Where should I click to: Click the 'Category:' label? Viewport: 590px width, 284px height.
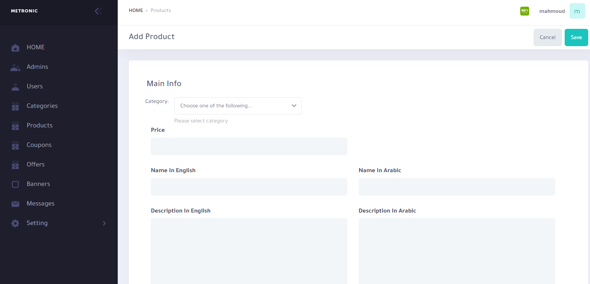point(157,102)
